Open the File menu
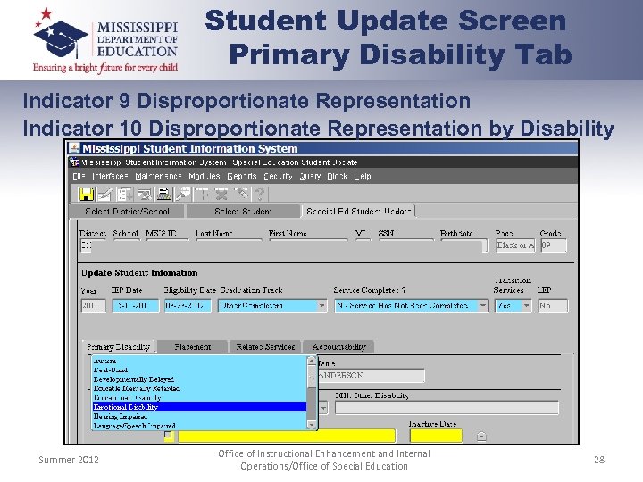Image resolution: width=643 pixels, height=482 pixels. (79, 176)
